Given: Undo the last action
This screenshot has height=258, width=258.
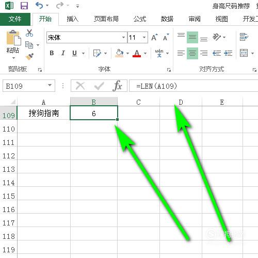Looking at the screenshot, I should (x=39, y=6).
